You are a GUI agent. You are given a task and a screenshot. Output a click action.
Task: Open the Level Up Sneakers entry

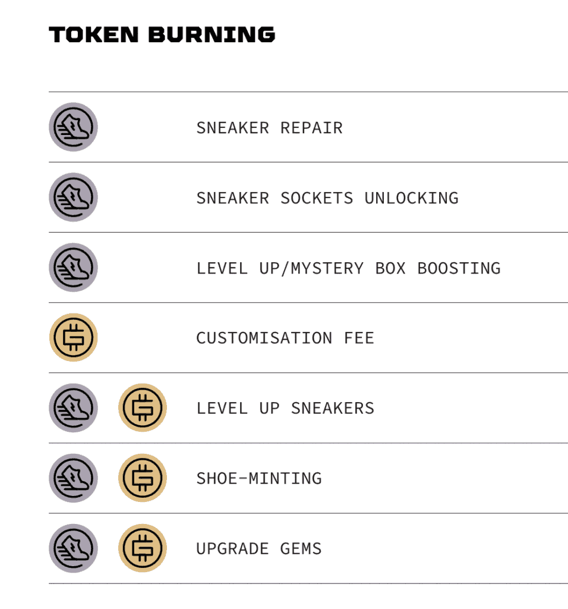(285, 408)
